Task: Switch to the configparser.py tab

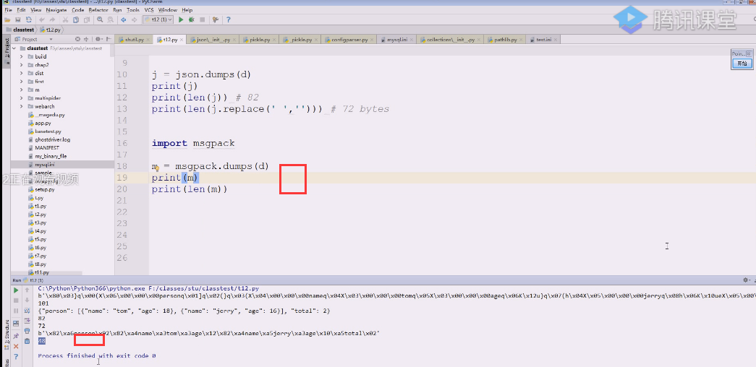Action: click(349, 40)
